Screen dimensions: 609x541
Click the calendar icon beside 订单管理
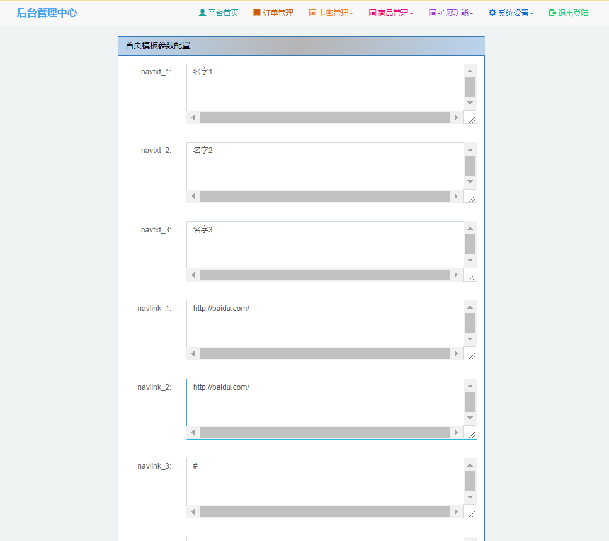click(x=257, y=13)
